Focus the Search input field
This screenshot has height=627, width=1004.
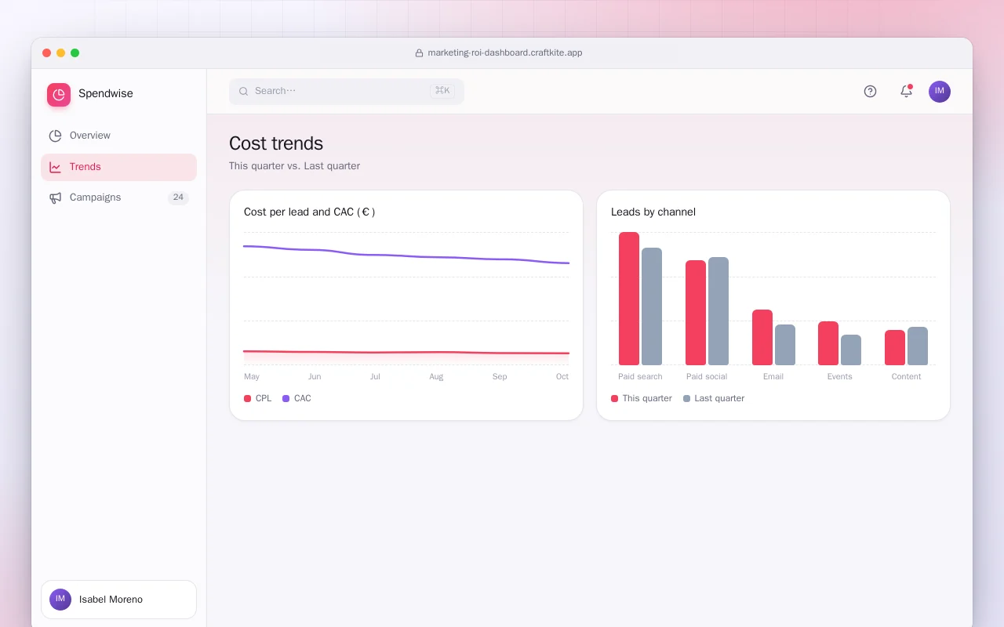pos(347,92)
